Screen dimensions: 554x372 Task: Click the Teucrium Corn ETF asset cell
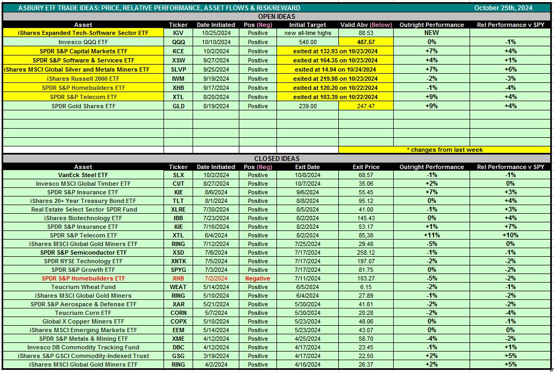(83, 313)
